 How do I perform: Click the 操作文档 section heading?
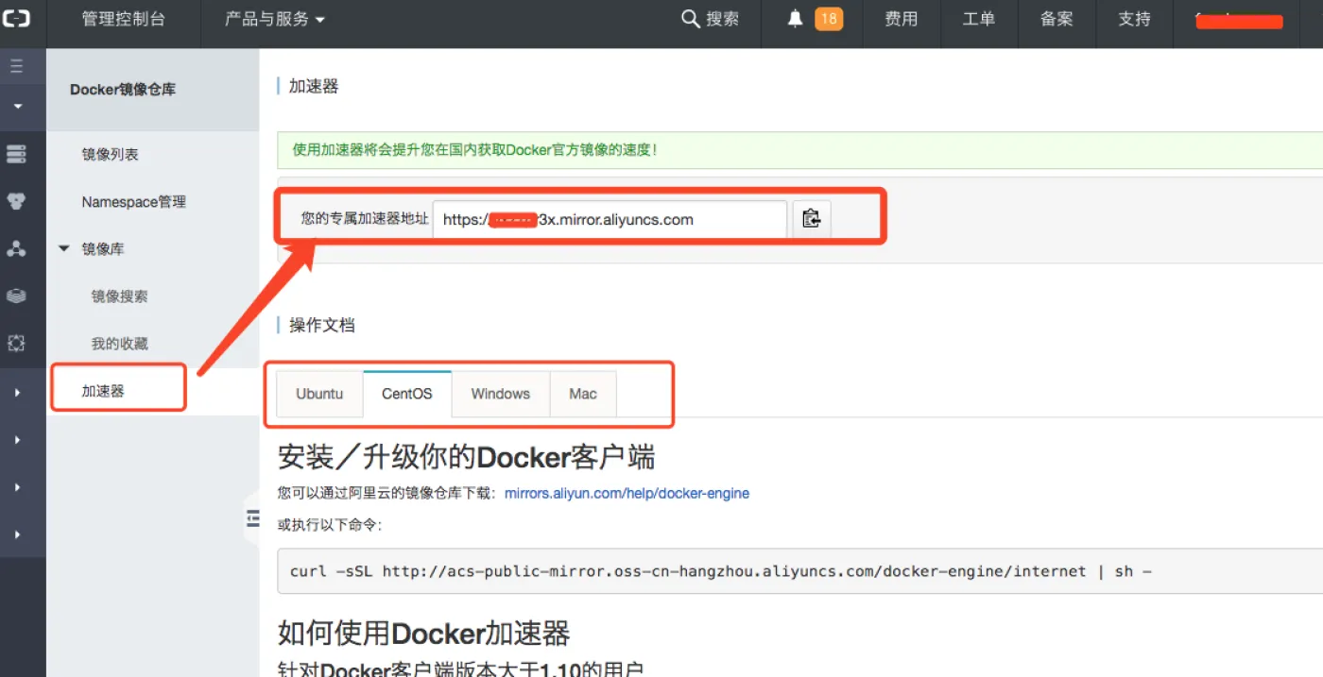[x=322, y=325]
